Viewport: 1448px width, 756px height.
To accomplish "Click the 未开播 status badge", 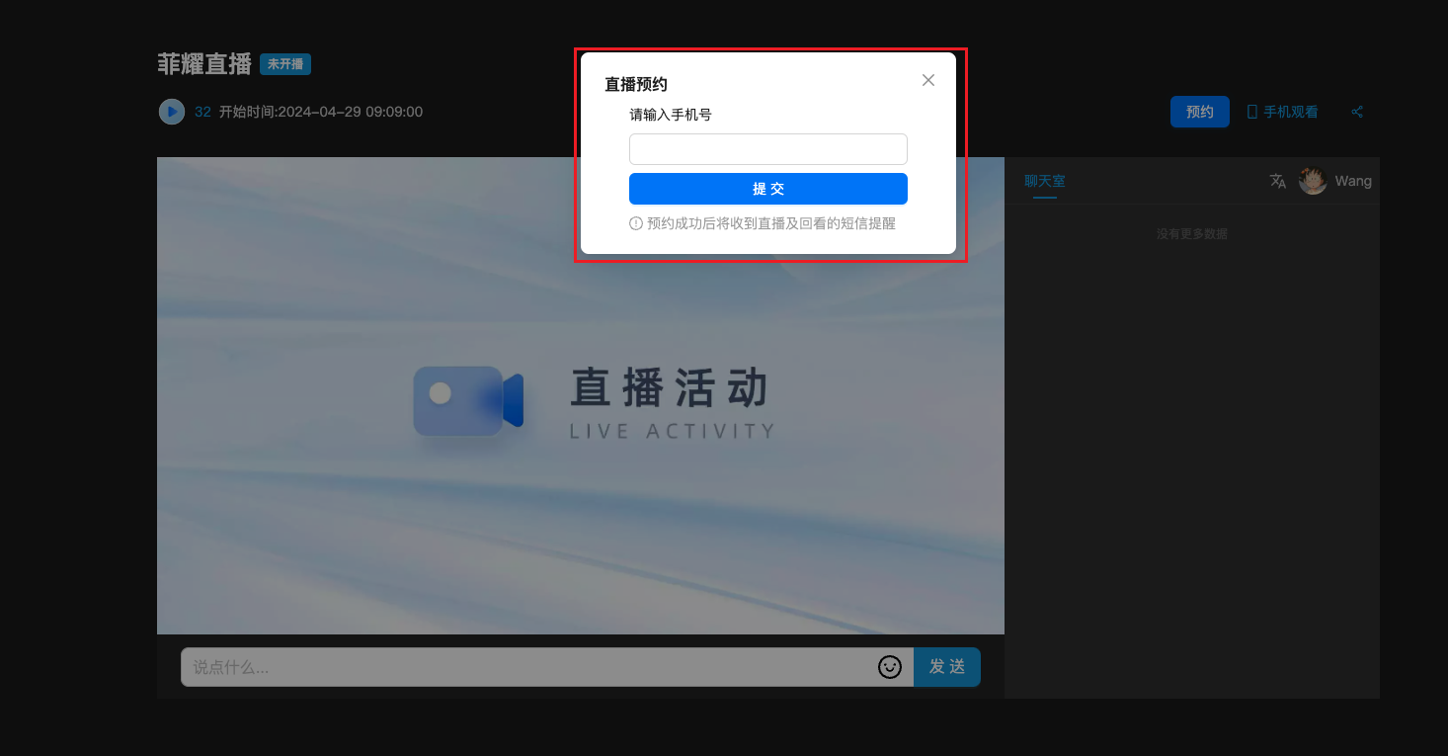I will pos(285,64).
